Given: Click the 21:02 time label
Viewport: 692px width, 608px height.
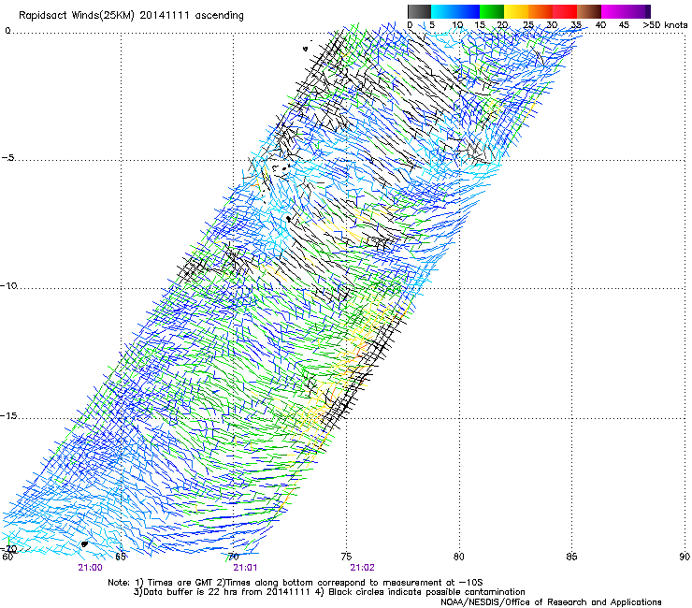Looking at the screenshot, I should (x=362, y=568).
